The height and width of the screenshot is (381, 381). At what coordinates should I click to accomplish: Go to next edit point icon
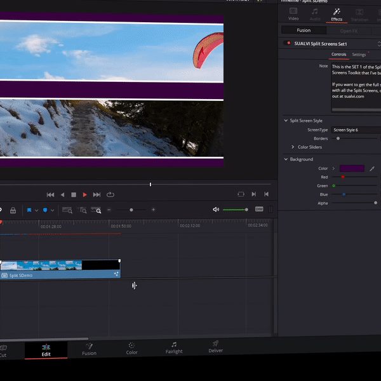253,194
